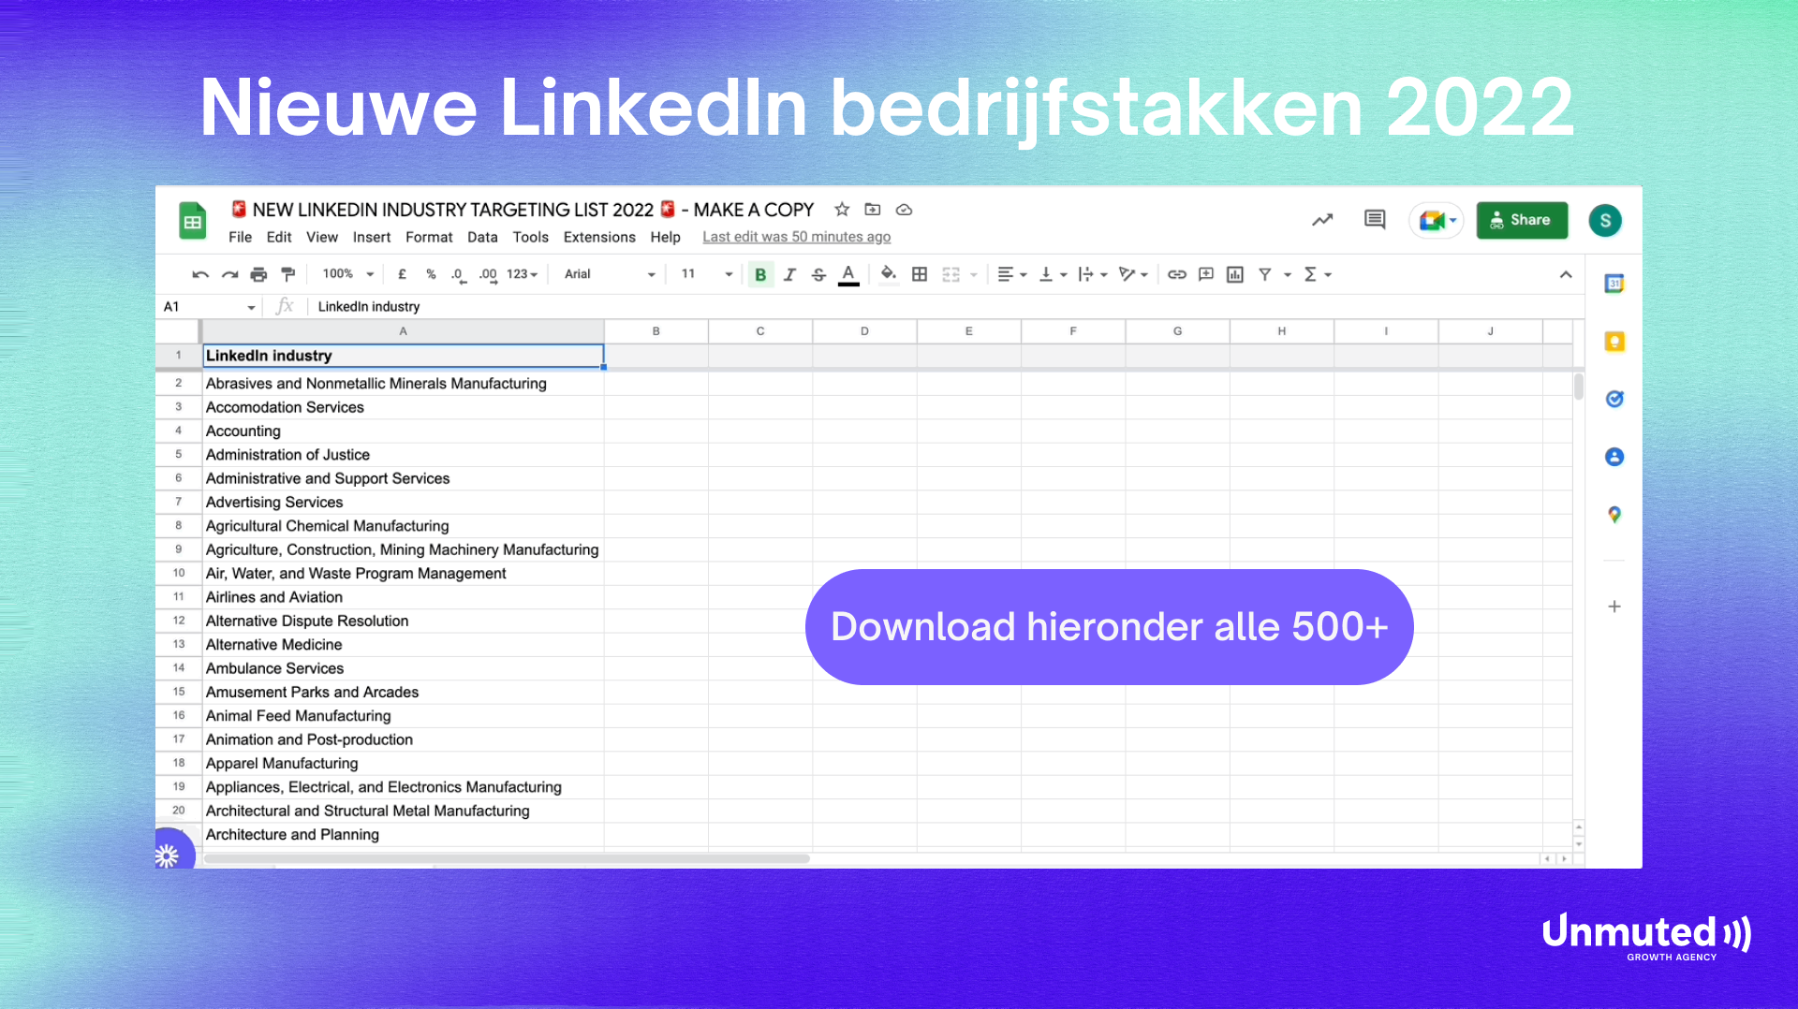Image resolution: width=1798 pixels, height=1009 pixels.
Task: Select column A header
Action: point(403,331)
